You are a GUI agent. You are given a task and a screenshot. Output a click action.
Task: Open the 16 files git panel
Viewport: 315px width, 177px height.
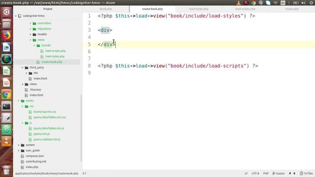click(x=306, y=174)
